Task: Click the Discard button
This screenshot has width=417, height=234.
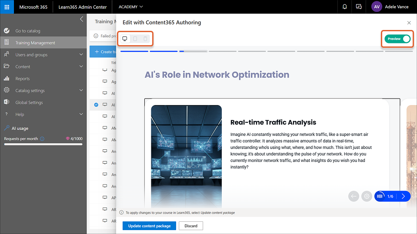Action: point(191,226)
